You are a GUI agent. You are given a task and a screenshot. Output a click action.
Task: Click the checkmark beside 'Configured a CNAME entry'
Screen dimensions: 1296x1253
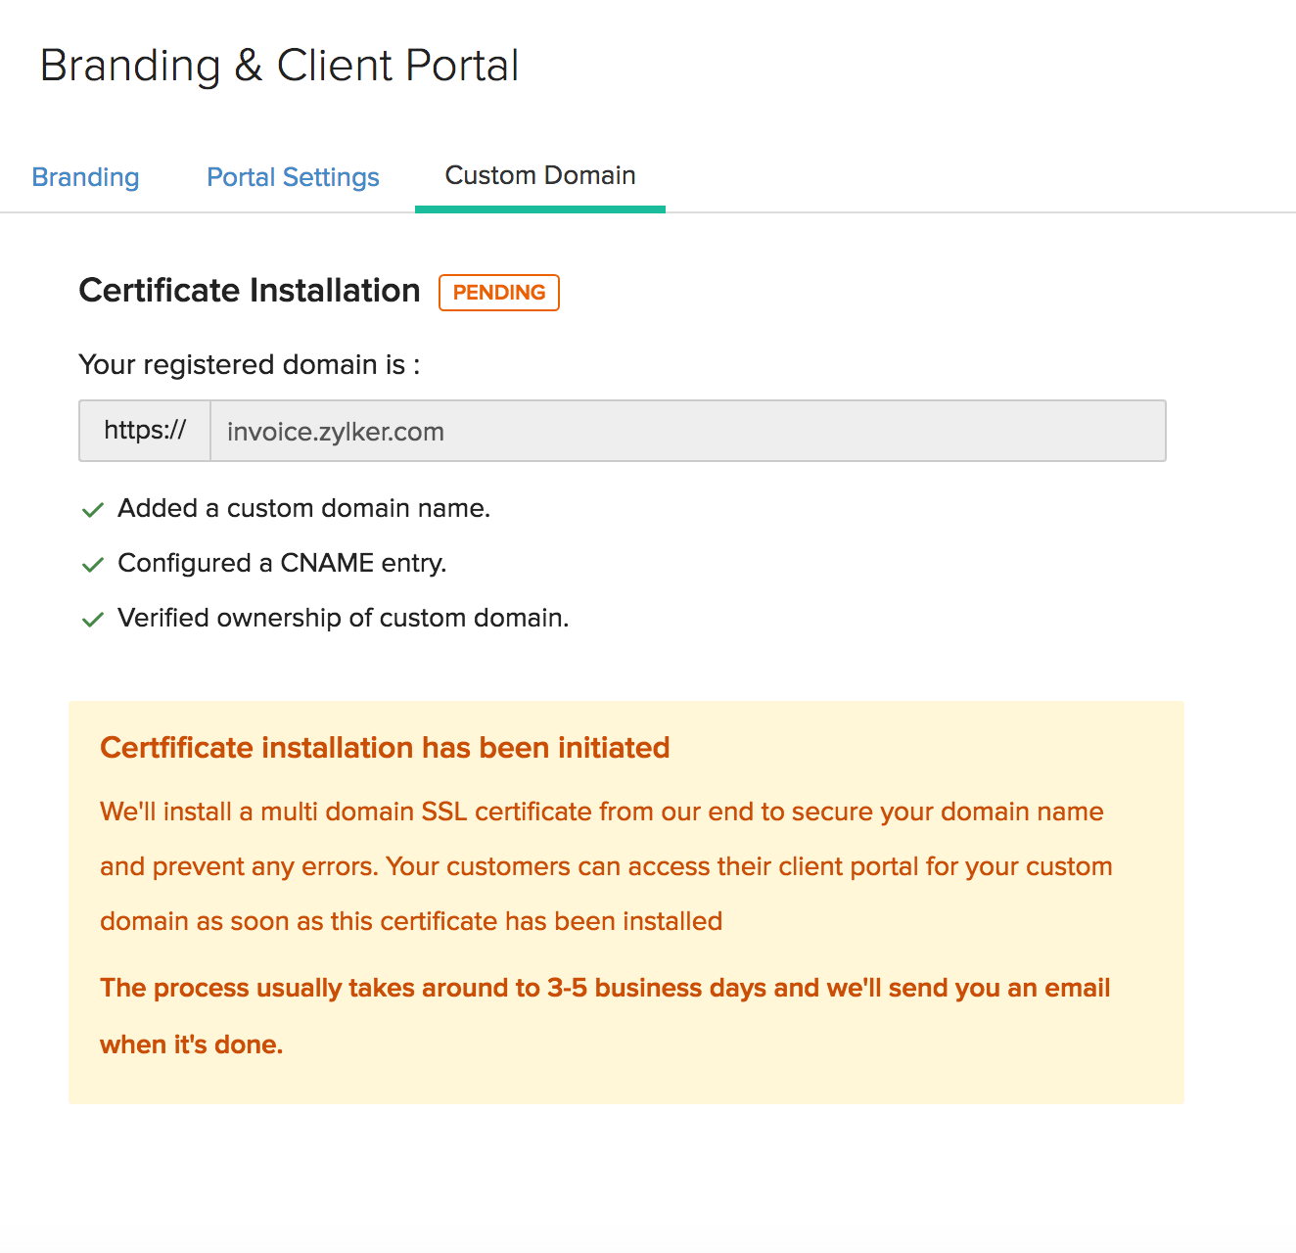pyautogui.click(x=93, y=565)
